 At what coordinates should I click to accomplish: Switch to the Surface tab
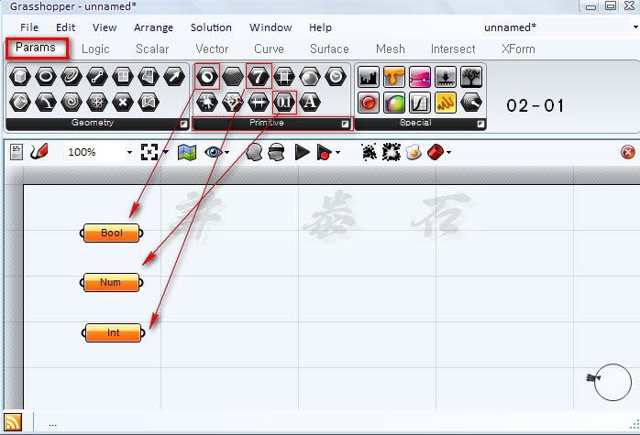(x=329, y=49)
